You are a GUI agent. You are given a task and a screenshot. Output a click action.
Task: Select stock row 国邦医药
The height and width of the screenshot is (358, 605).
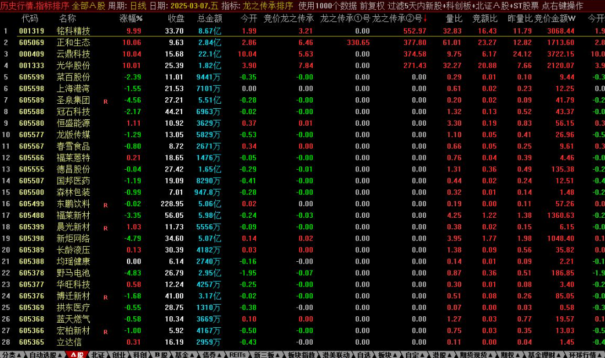(x=303, y=181)
